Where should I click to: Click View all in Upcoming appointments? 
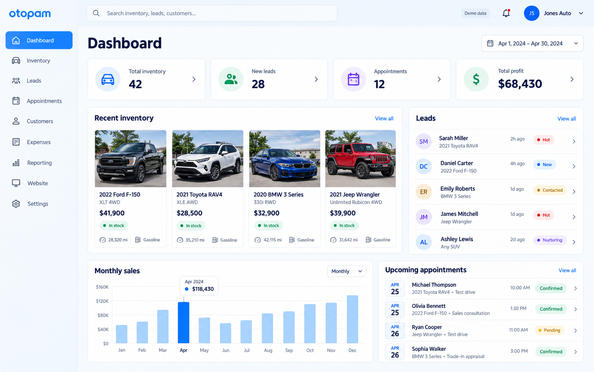(567, 270)
